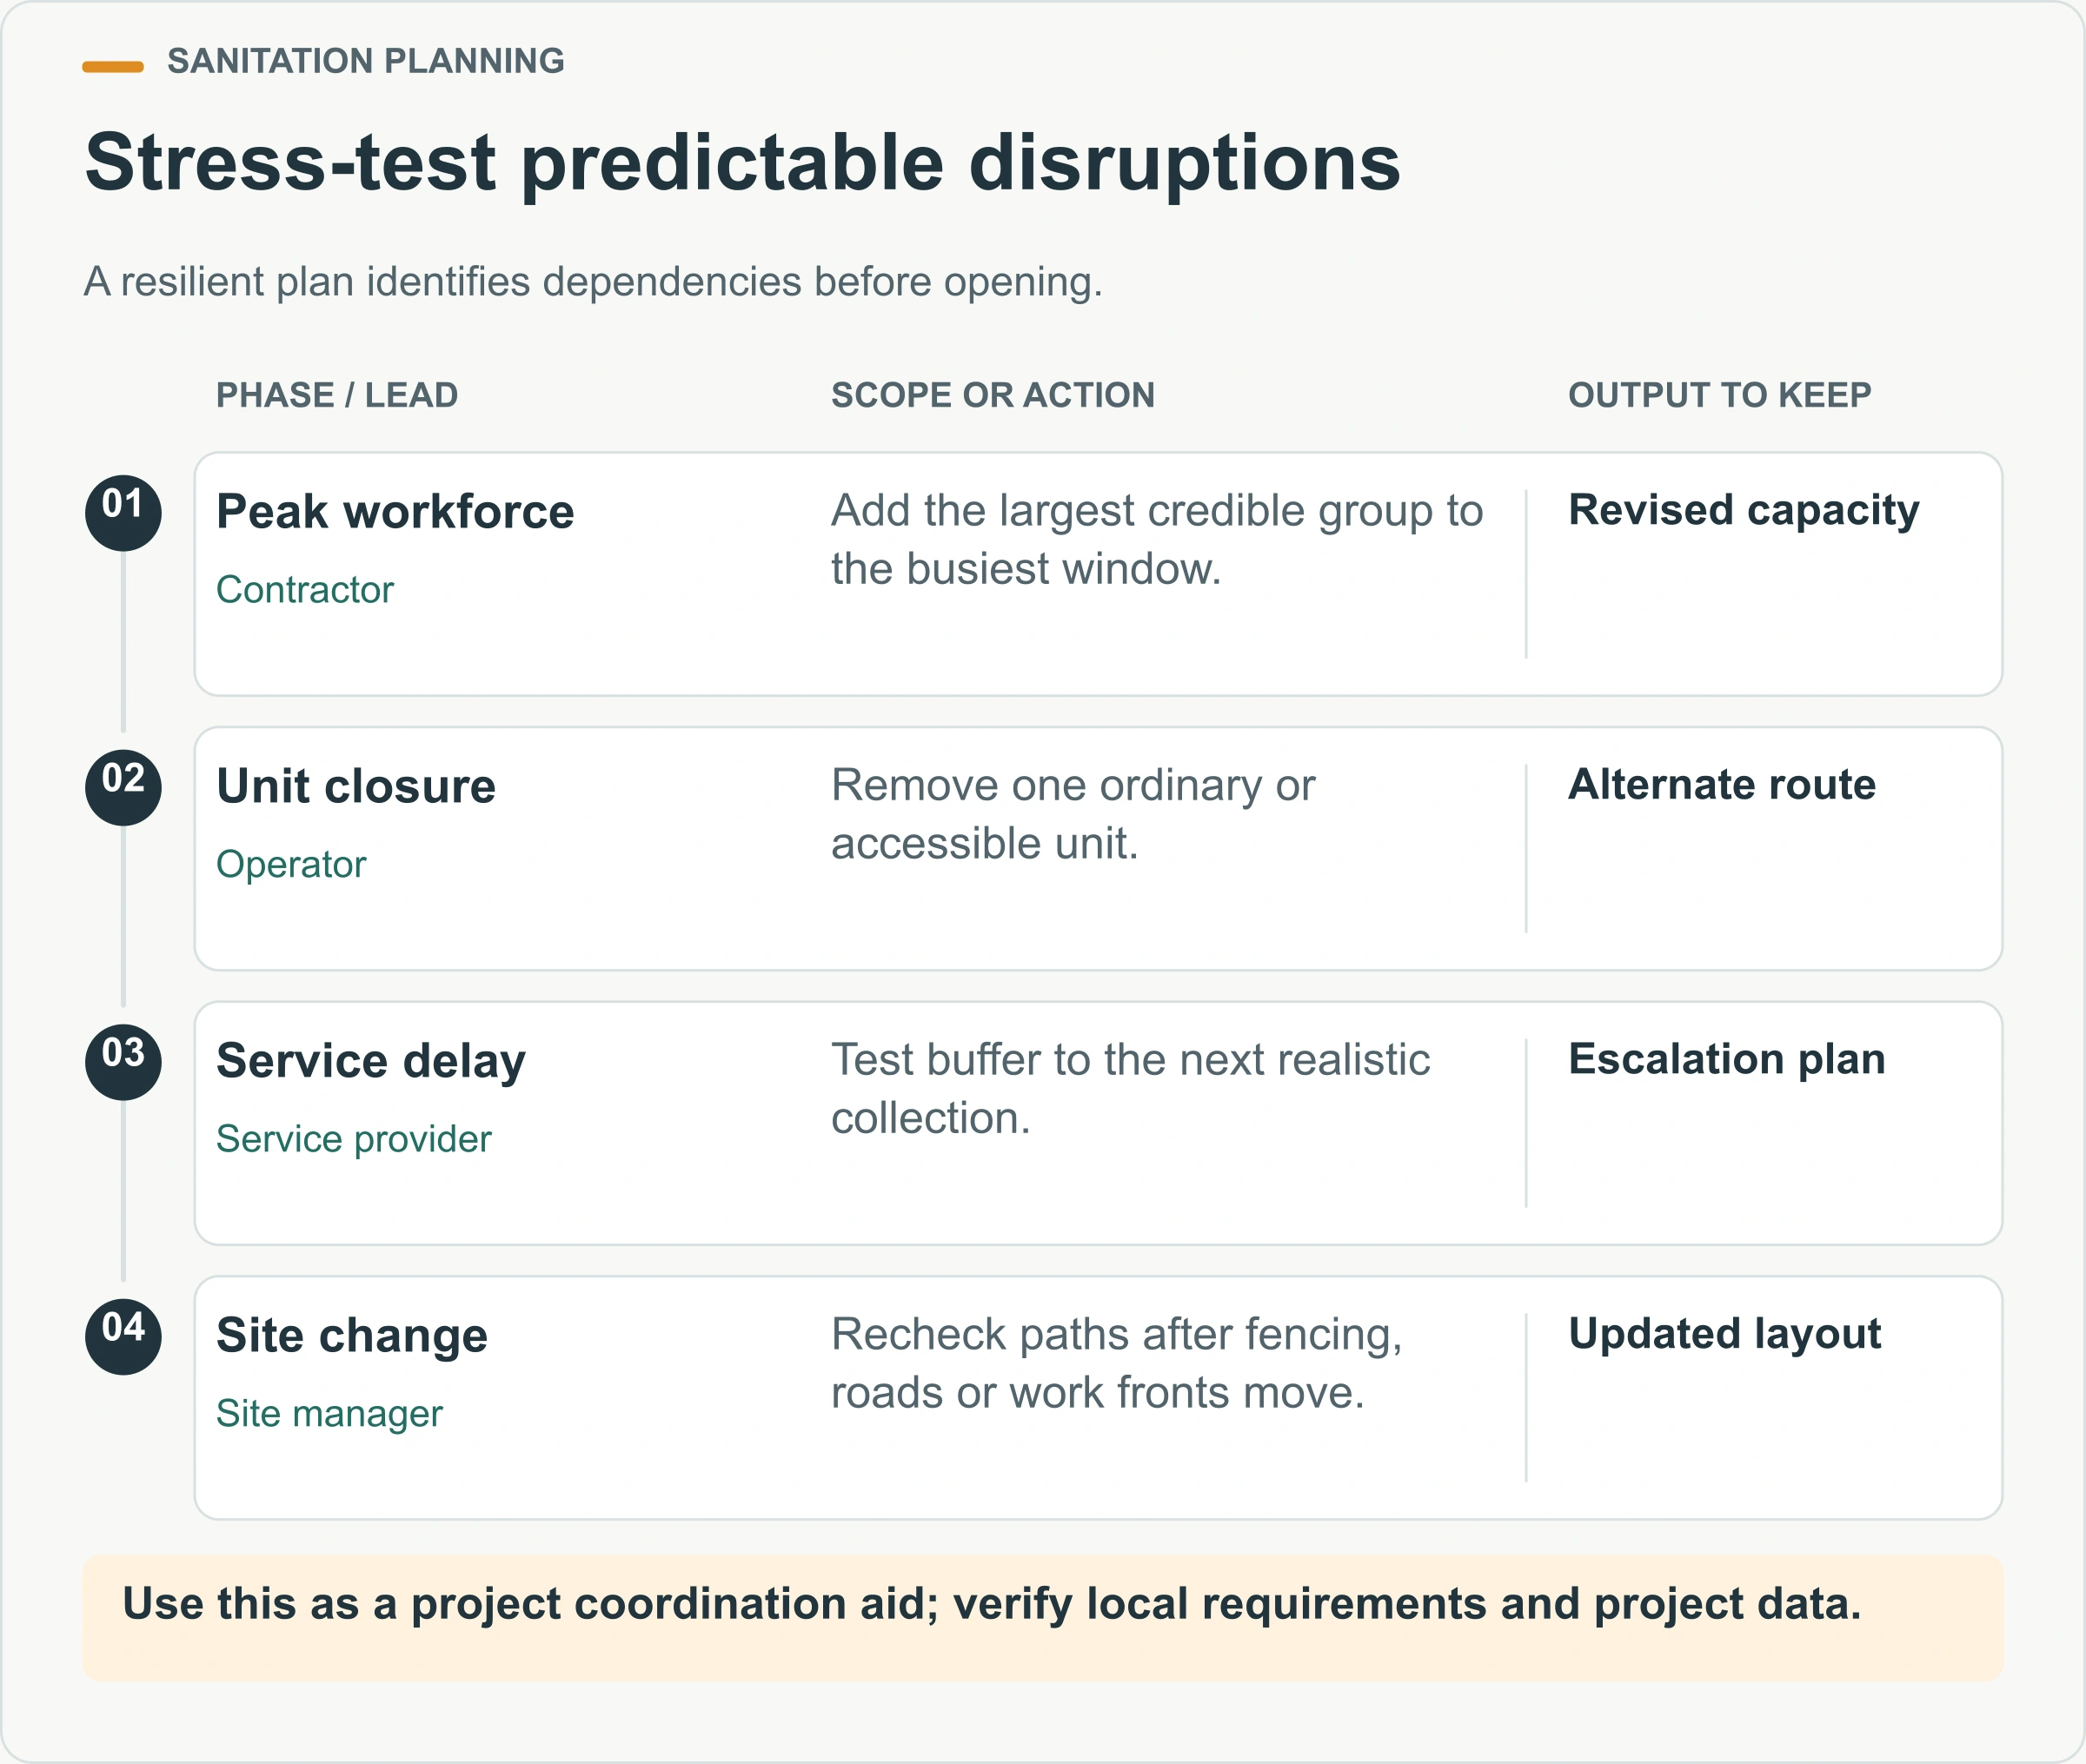
Task: Open the Operator lead link
Action: click(x=291, y=865)
